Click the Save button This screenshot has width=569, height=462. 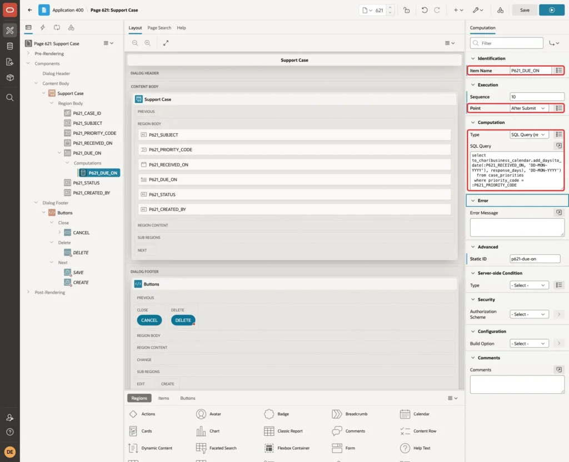(525, 10)
